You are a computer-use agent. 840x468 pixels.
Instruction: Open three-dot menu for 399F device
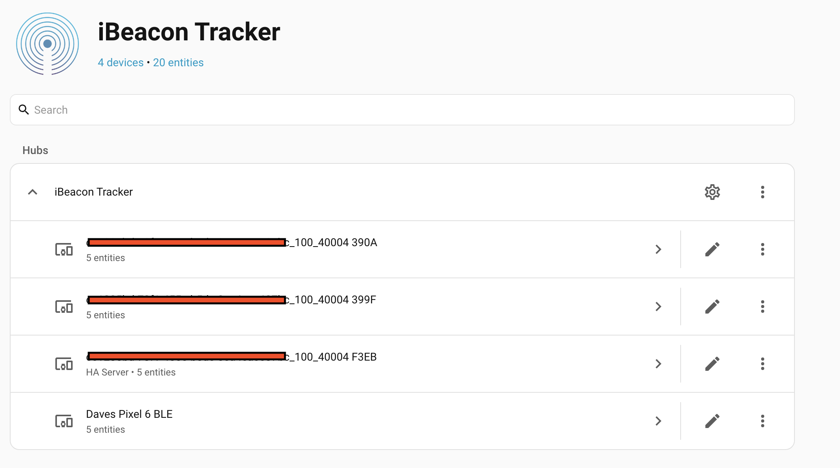click(x=762, y=307)
